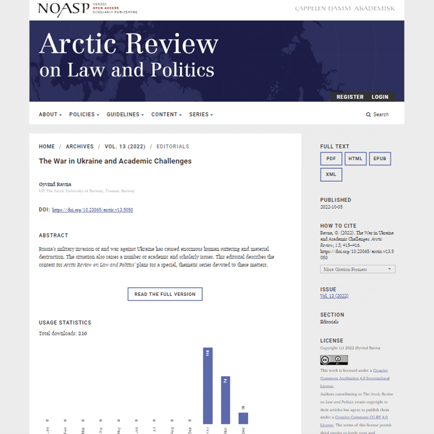Viewport: 434px width, 434px height.
Task: Open the More Citation Formats dropdown
Action: (x=357, y=269)
